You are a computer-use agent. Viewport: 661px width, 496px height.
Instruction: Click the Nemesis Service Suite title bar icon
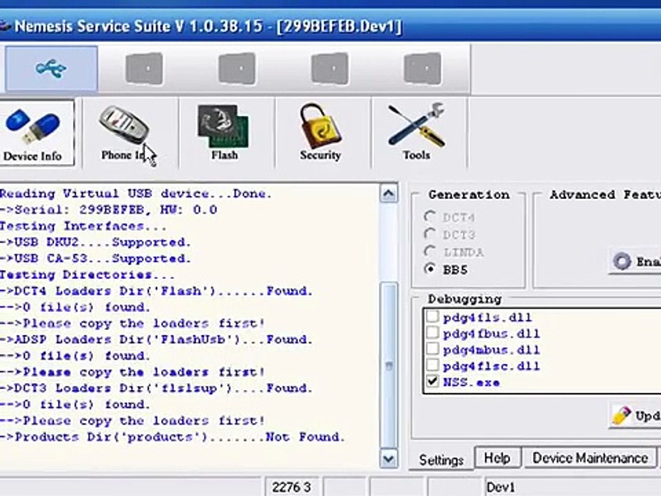tap(4, 26)
